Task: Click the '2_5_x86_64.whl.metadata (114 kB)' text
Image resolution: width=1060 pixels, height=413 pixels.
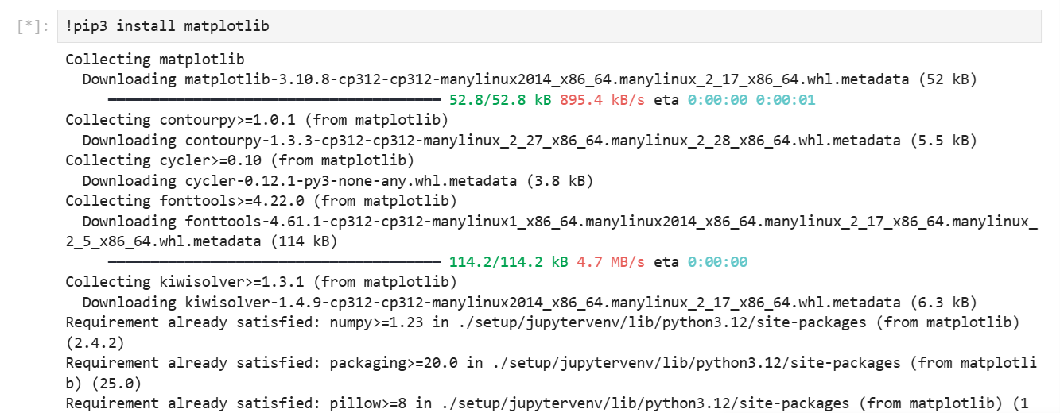Action: click(201, 241)
